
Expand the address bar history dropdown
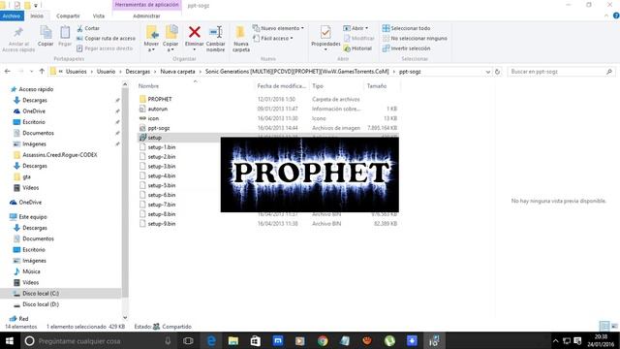pyautogui.click(x=488, y=72)
